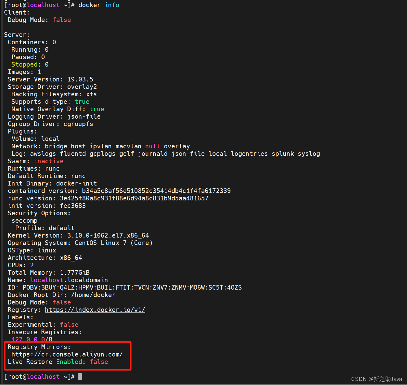Select 'Init Binary: docker-init' line
The width and height of the screenshot is (407, 385).
click(x=52, y=183)
